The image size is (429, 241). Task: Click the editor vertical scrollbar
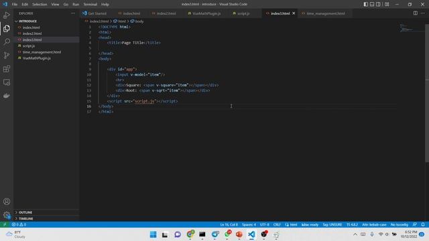[x=427, y=93]
